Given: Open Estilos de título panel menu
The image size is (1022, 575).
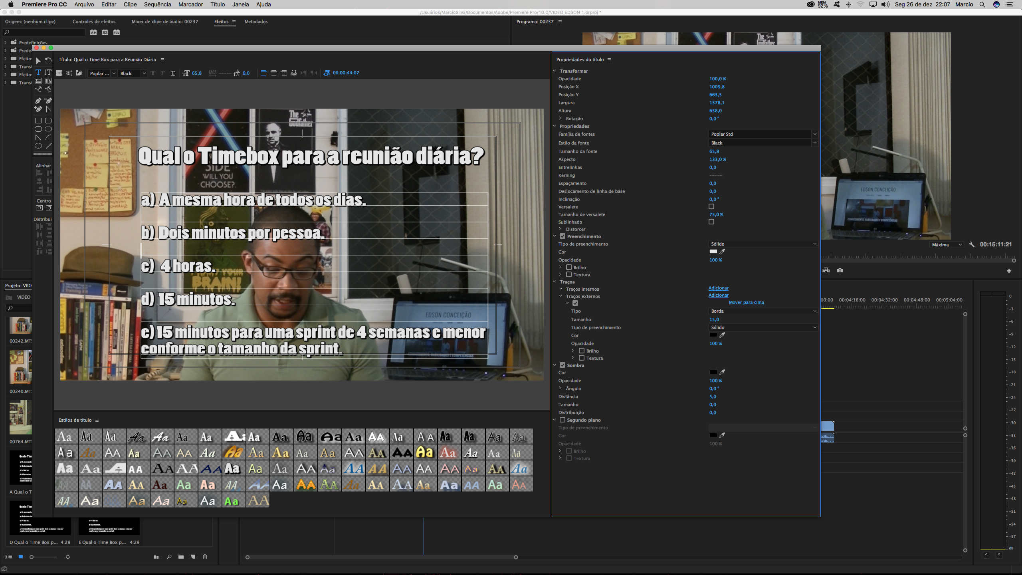Looking at the screenshot, I should (97, 420).
